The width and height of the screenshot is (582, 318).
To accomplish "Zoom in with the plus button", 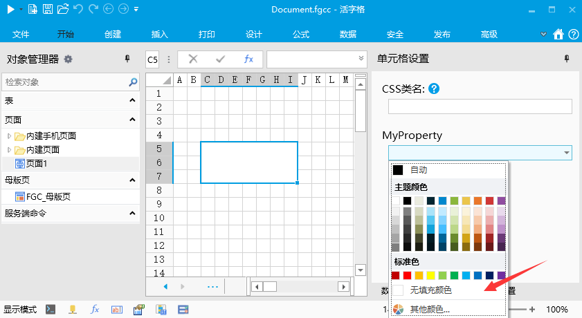I will coord(532,309).
